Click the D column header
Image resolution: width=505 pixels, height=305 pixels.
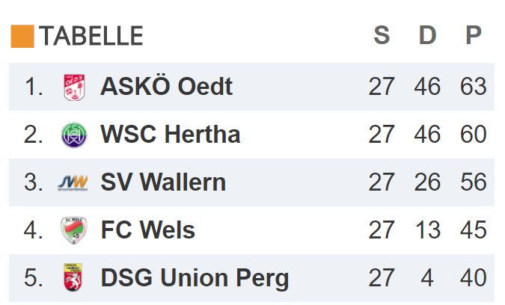click(427, 35)
